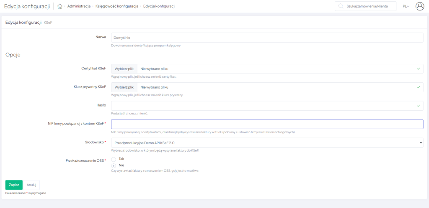Select 'Tak' for Przekaż oznaczenie OSS
The height and width of the screenshot is (208, 429).
point(114,159)
